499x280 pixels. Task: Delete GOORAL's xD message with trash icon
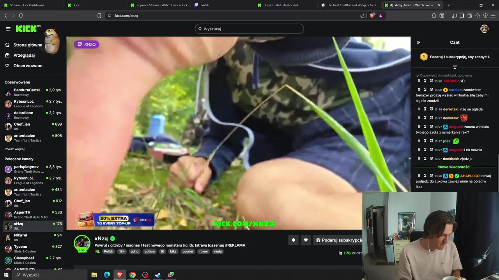419,81
